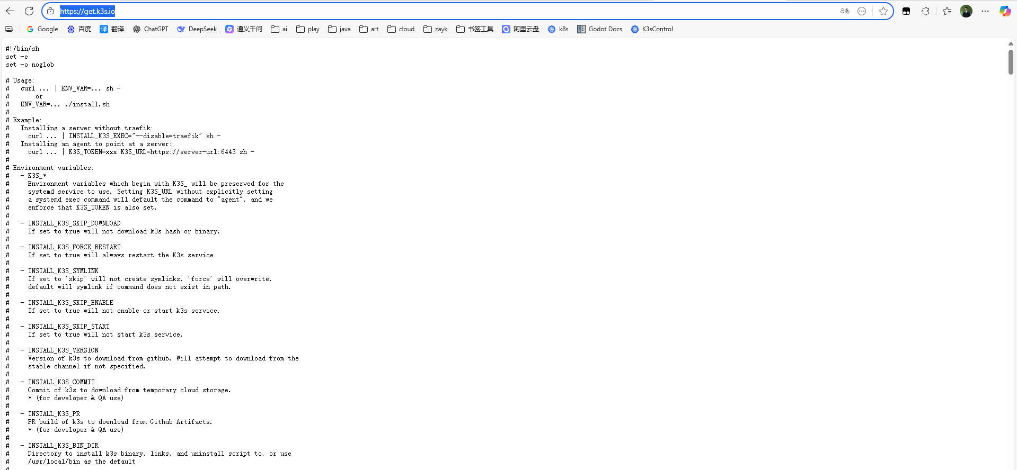
Task: Open the Tampermonkey extension icon
Action: point(906,11)
